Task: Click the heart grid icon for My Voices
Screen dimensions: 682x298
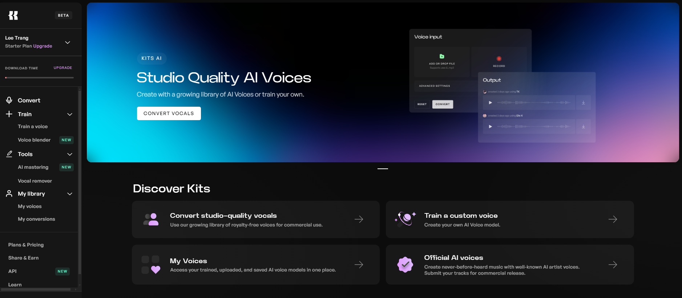Action: point(151,265)
